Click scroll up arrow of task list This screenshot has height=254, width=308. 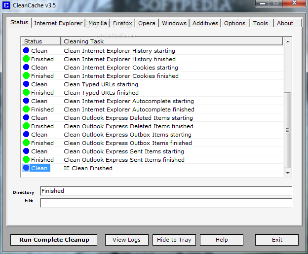pyautogui.click(x=288, y=41)
